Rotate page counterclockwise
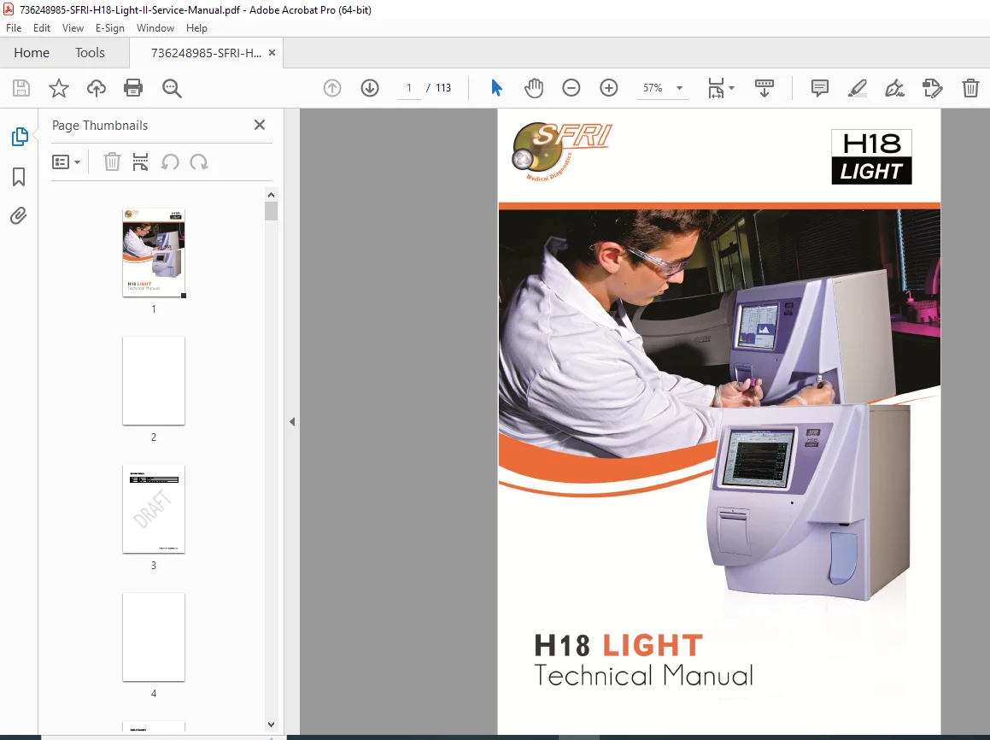Viewport: 990px width, 740px height. tap(170, 162)
